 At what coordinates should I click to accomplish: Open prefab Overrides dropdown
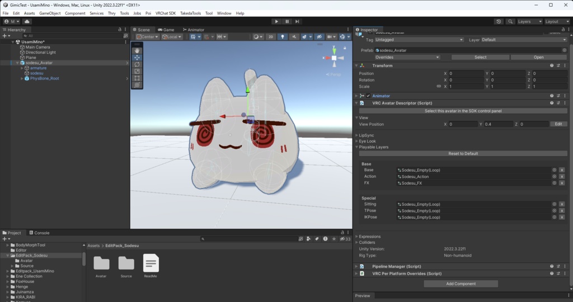point(407,58)
